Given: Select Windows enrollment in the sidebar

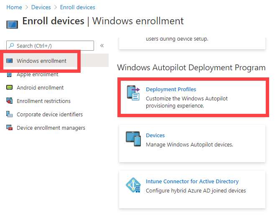Looking at the screenshot, I should click(x=41, y=61).
